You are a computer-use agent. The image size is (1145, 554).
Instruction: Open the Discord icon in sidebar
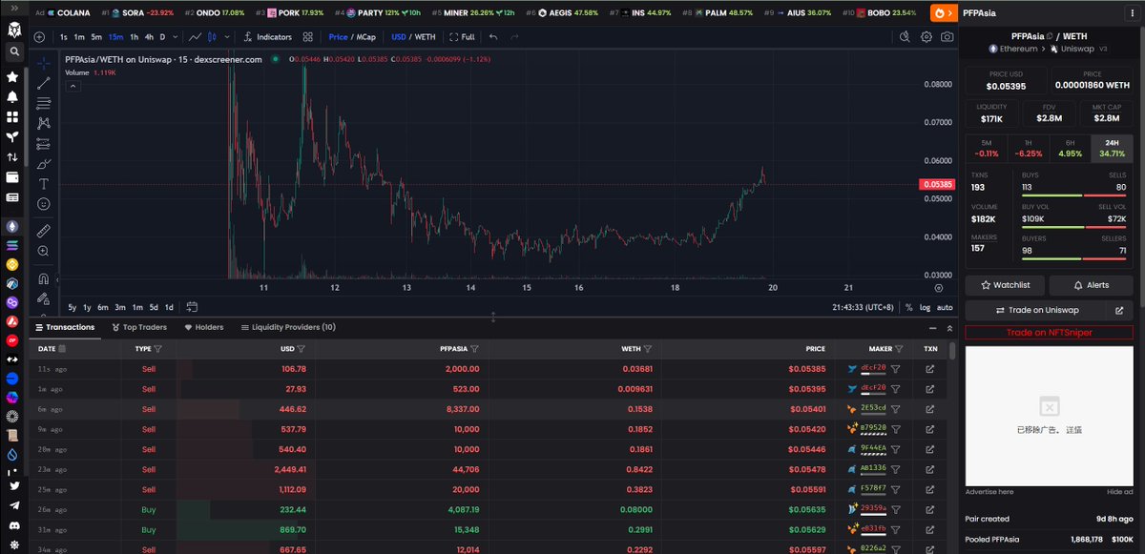12,525
